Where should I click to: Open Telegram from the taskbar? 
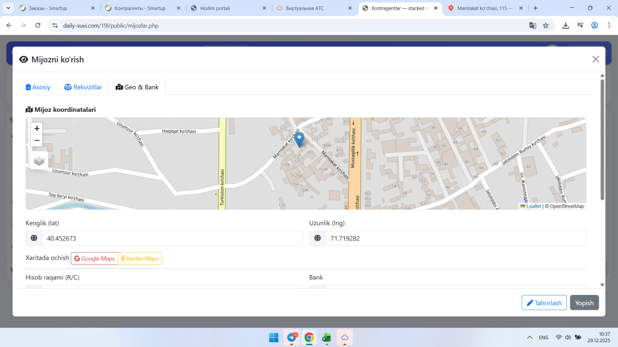pos(292,337)
